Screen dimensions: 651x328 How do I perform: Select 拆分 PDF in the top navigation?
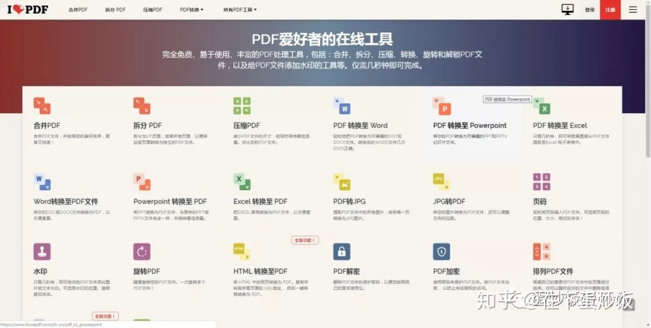pyautogui.click(x=115, y=10)
